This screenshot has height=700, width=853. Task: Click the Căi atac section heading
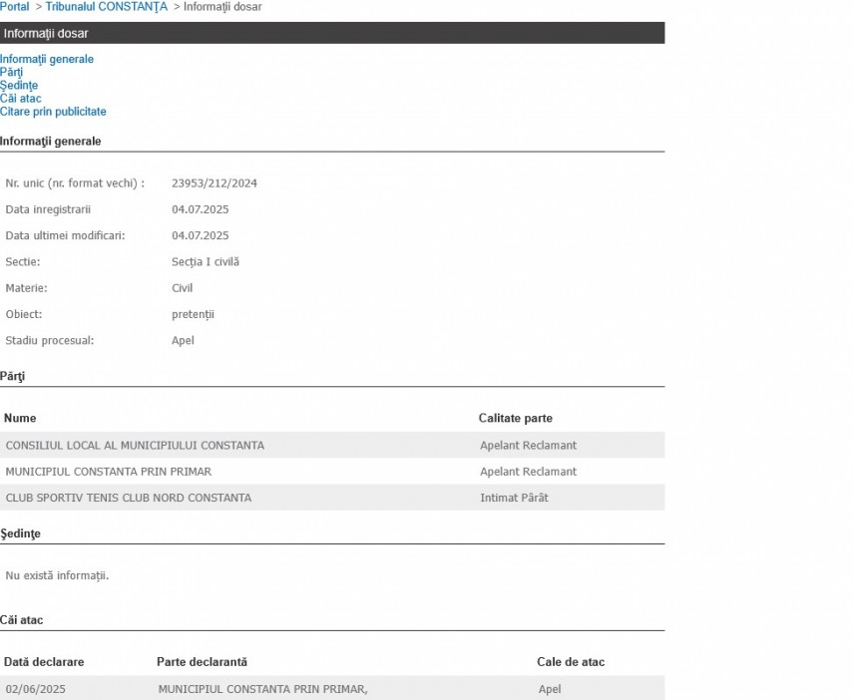[21, 620]
